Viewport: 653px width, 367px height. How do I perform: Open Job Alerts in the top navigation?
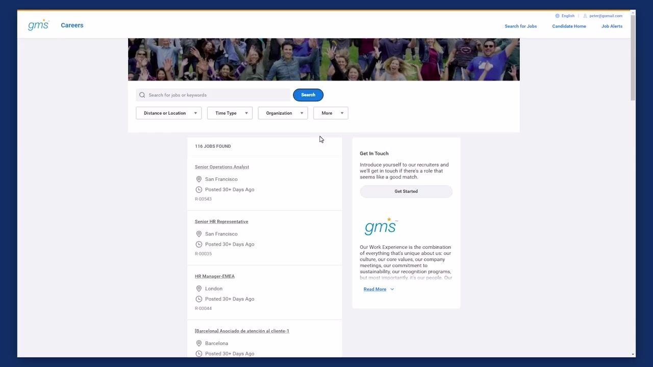[x=612, y=27]
